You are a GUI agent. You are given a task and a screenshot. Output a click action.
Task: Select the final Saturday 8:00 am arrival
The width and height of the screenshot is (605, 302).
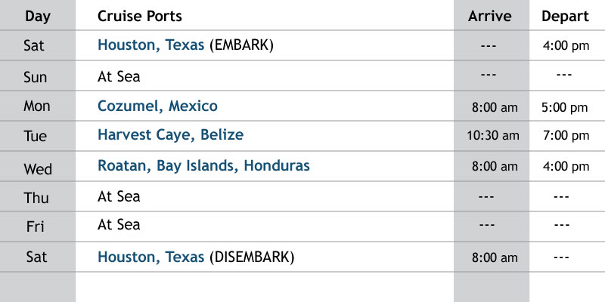coord(494,258)
